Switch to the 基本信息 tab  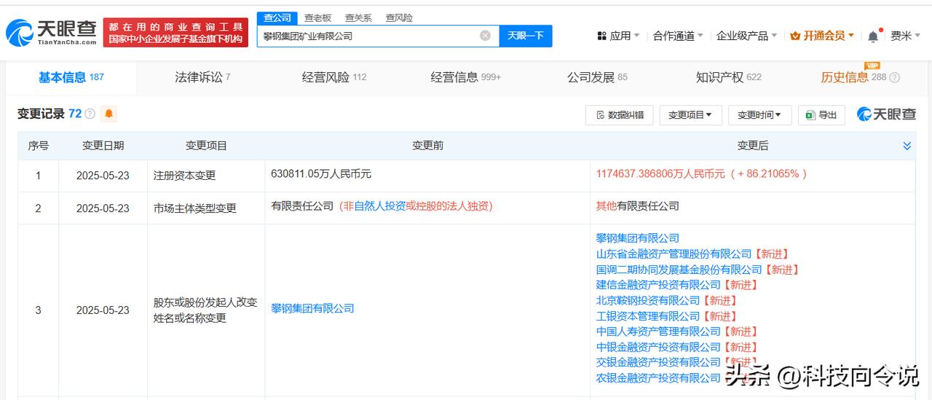[x=71, y=77]
